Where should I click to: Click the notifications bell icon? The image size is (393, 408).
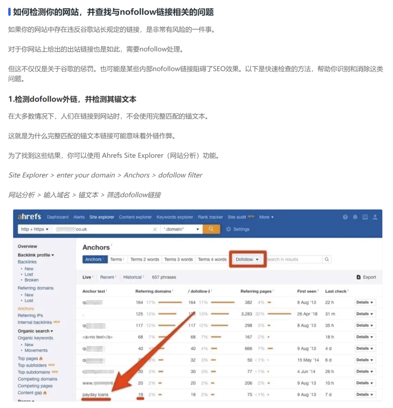(355, 217)
